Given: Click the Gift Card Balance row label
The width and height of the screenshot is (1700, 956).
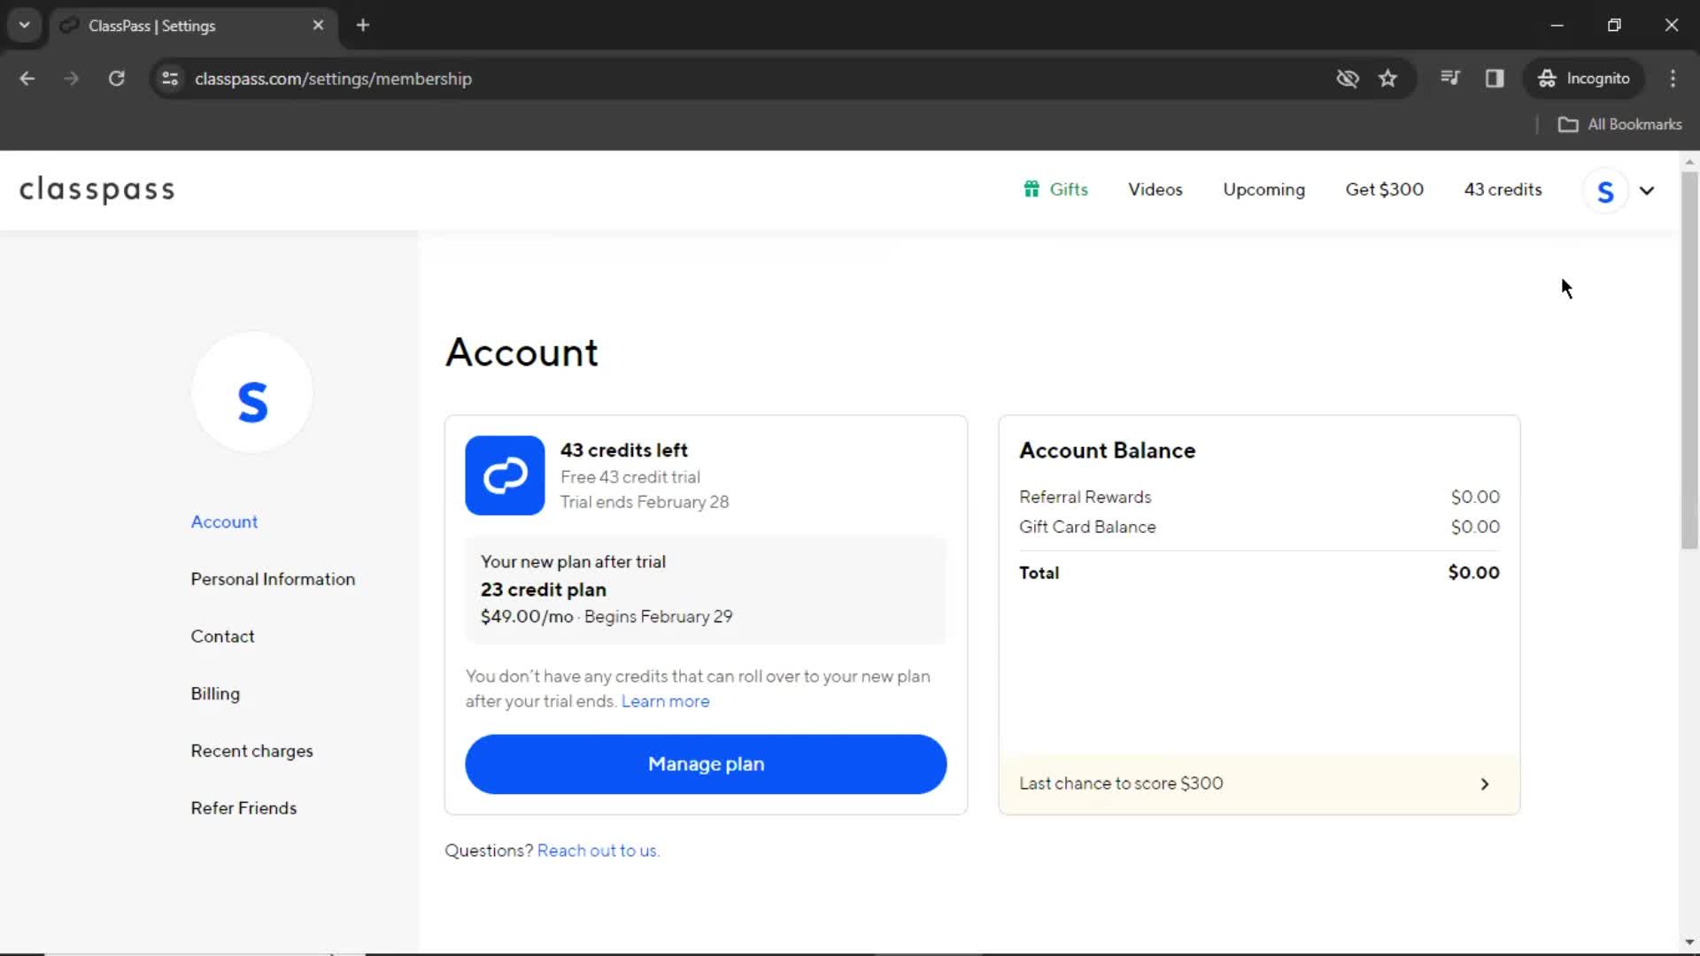Looking at the screenshot, I should 1087,528.
